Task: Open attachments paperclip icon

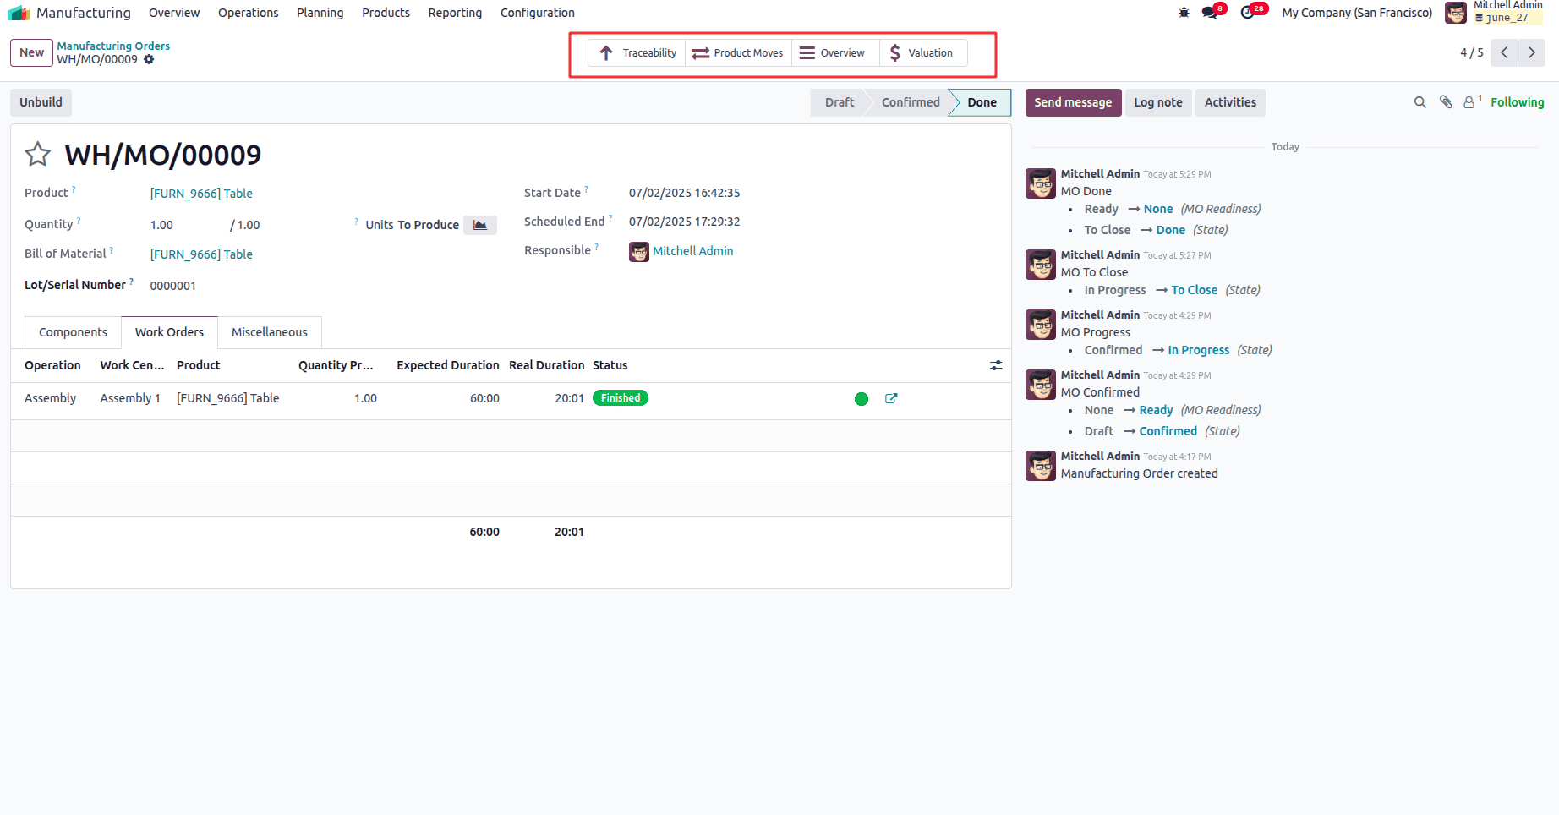Action: point(1447,102)
